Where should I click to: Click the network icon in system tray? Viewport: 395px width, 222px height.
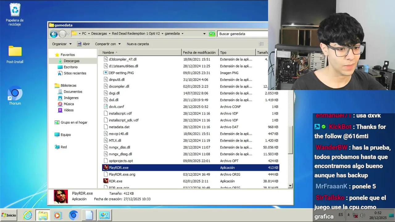355,216
